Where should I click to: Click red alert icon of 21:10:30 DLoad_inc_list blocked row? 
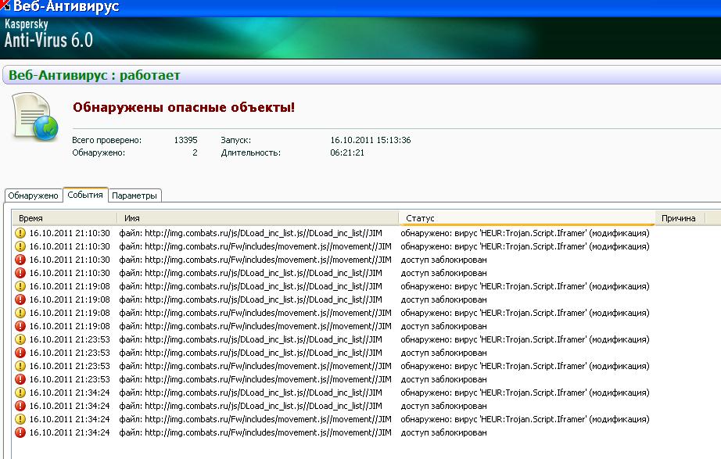click(20, 273)
